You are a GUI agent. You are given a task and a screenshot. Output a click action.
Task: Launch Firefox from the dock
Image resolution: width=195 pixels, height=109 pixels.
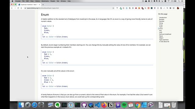104,105
